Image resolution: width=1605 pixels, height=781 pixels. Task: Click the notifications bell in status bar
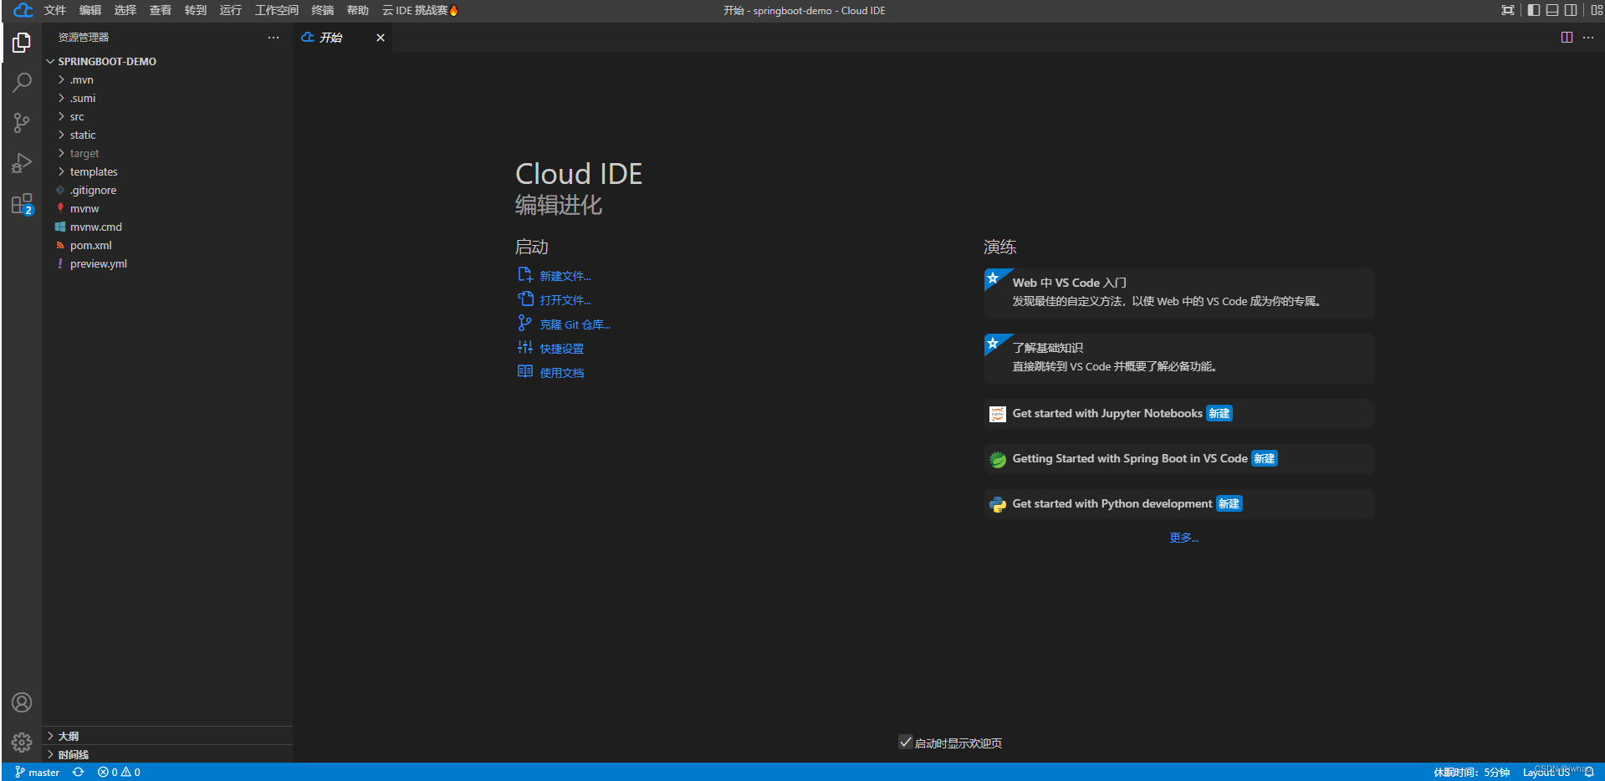click(1589, 772)
